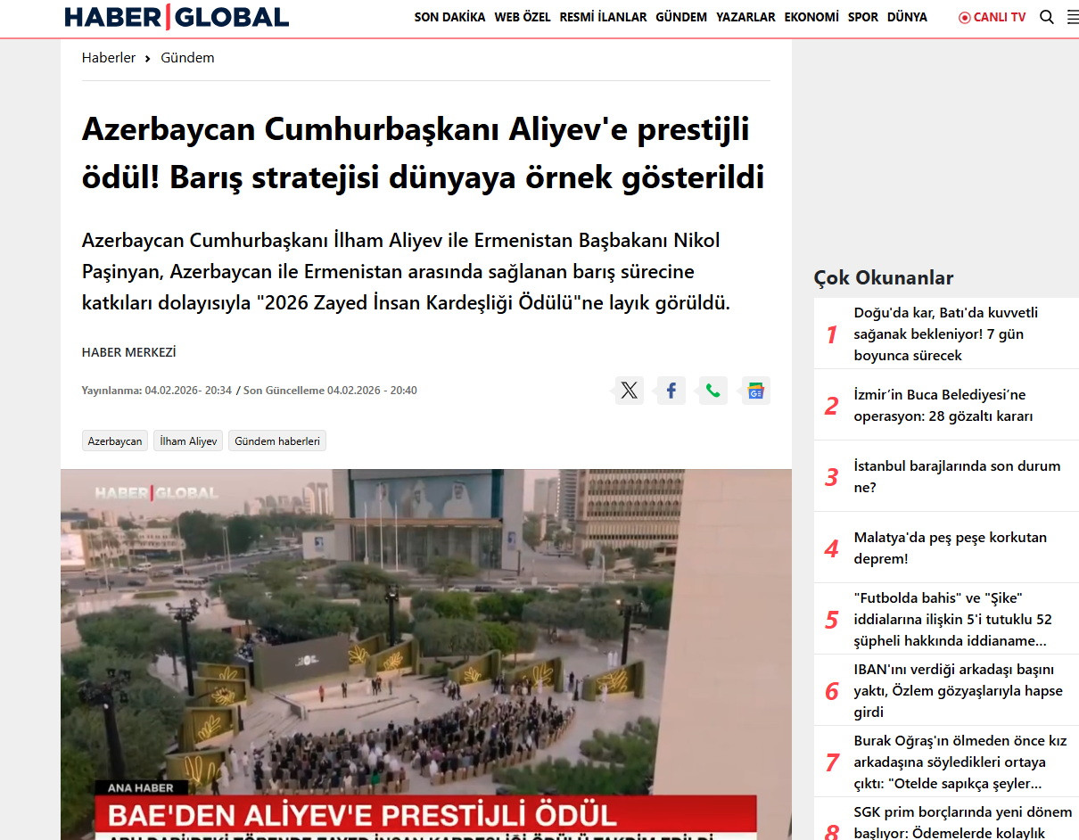Select the Azerbaycan tag

pyautogui.click(x=115, y=441)
